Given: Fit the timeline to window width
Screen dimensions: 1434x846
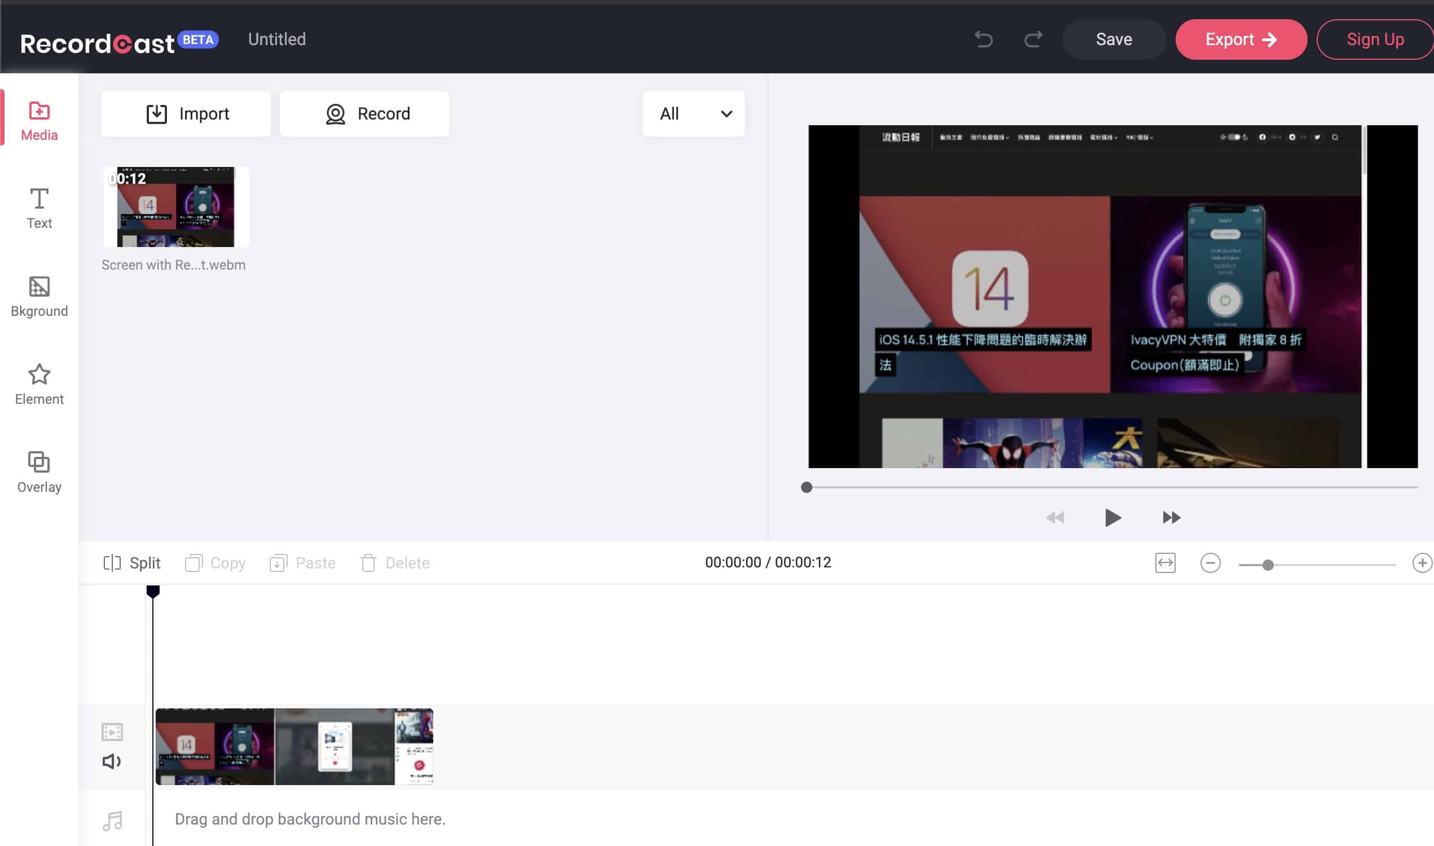Looking at the screenshot, I should [1165, 563].
